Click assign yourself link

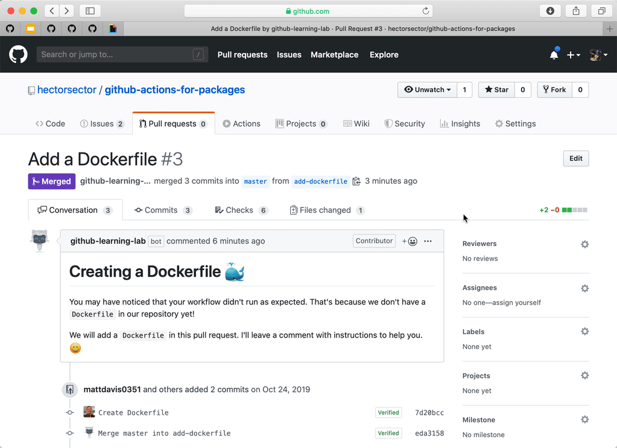[516, 303]
